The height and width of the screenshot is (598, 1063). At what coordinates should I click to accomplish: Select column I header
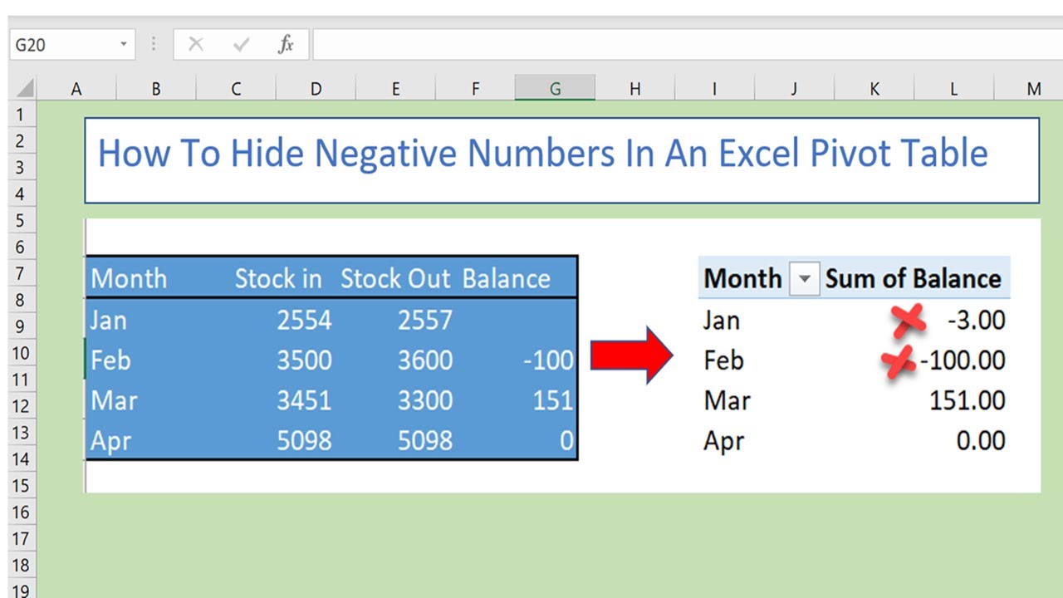(714, 88)
